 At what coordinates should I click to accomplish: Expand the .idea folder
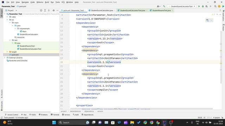[x=7, y=17]
